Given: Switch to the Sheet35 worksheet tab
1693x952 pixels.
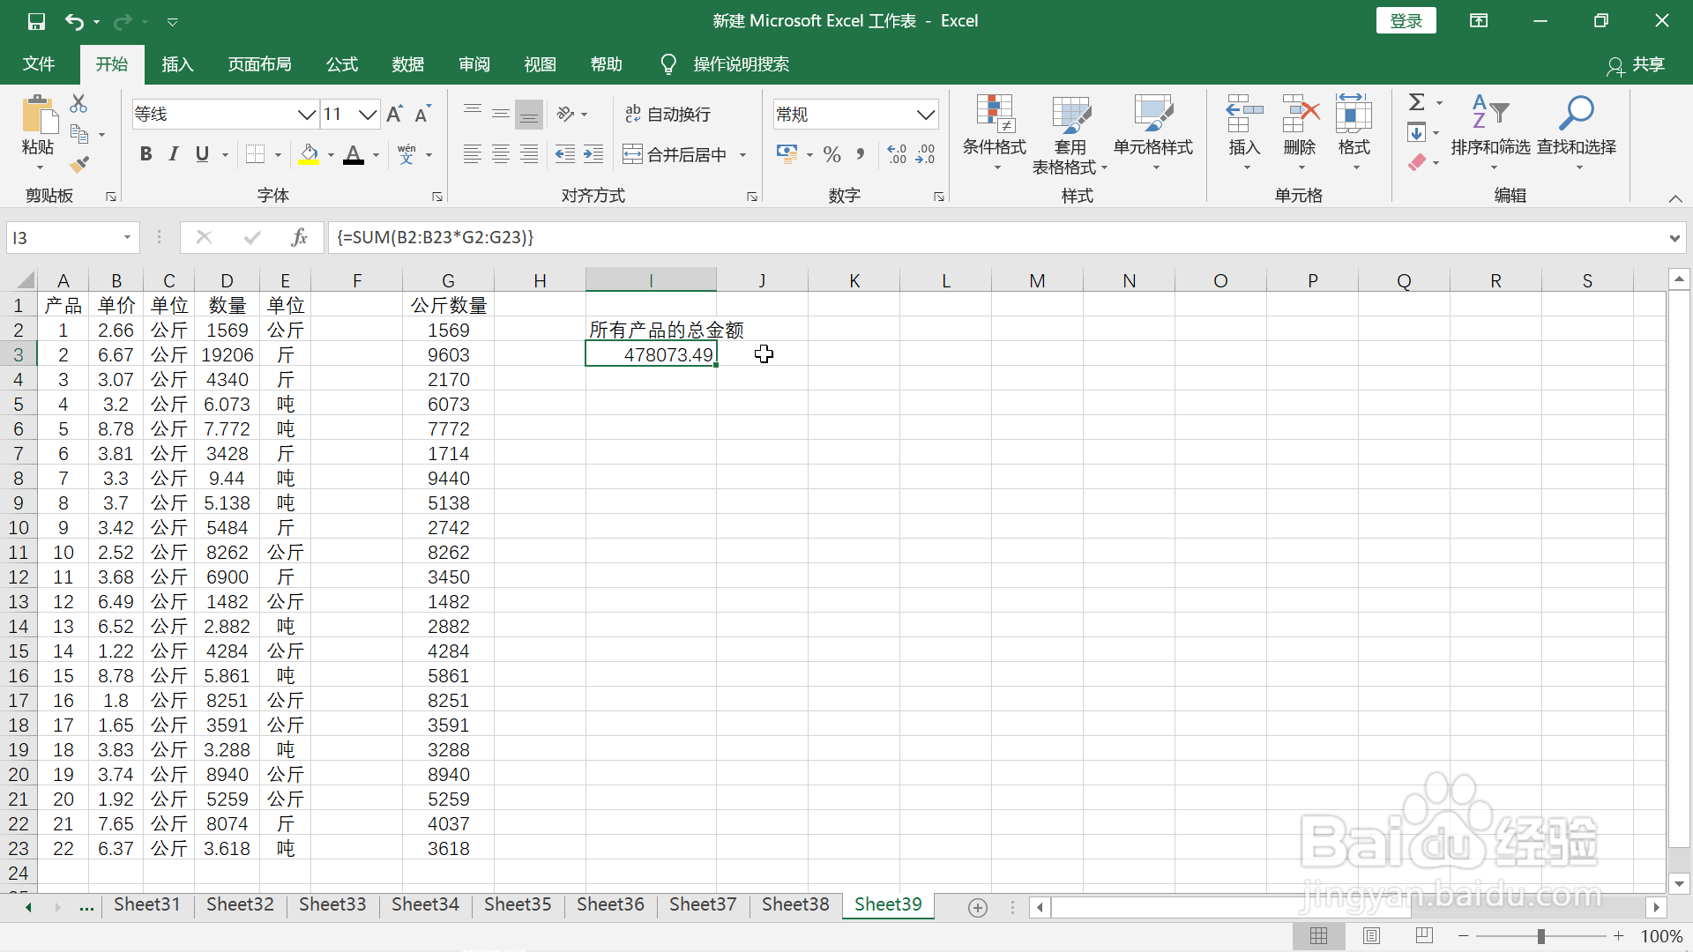Looking at the screenshot, I should 518,904.
